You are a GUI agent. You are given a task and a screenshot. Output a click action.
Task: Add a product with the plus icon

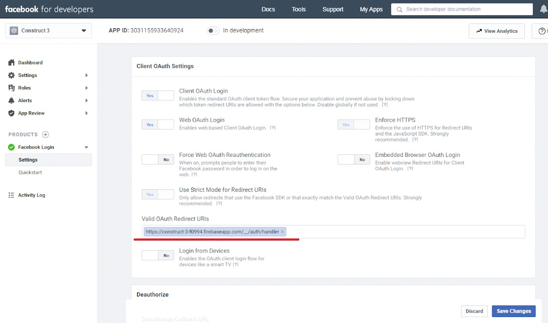pos(45,135)
